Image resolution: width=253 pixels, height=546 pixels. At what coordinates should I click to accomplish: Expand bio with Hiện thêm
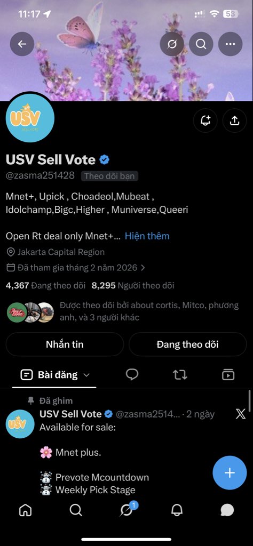tap(147, 236)
